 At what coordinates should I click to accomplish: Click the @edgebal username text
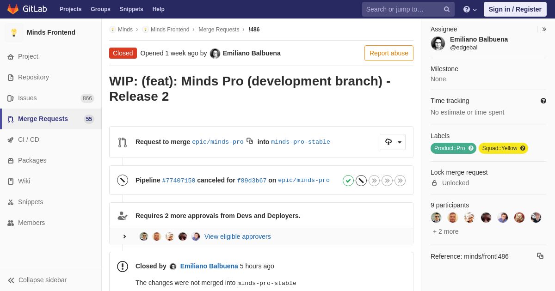(463, 47)
